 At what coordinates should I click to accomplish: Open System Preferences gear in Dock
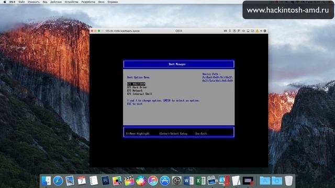177,181
